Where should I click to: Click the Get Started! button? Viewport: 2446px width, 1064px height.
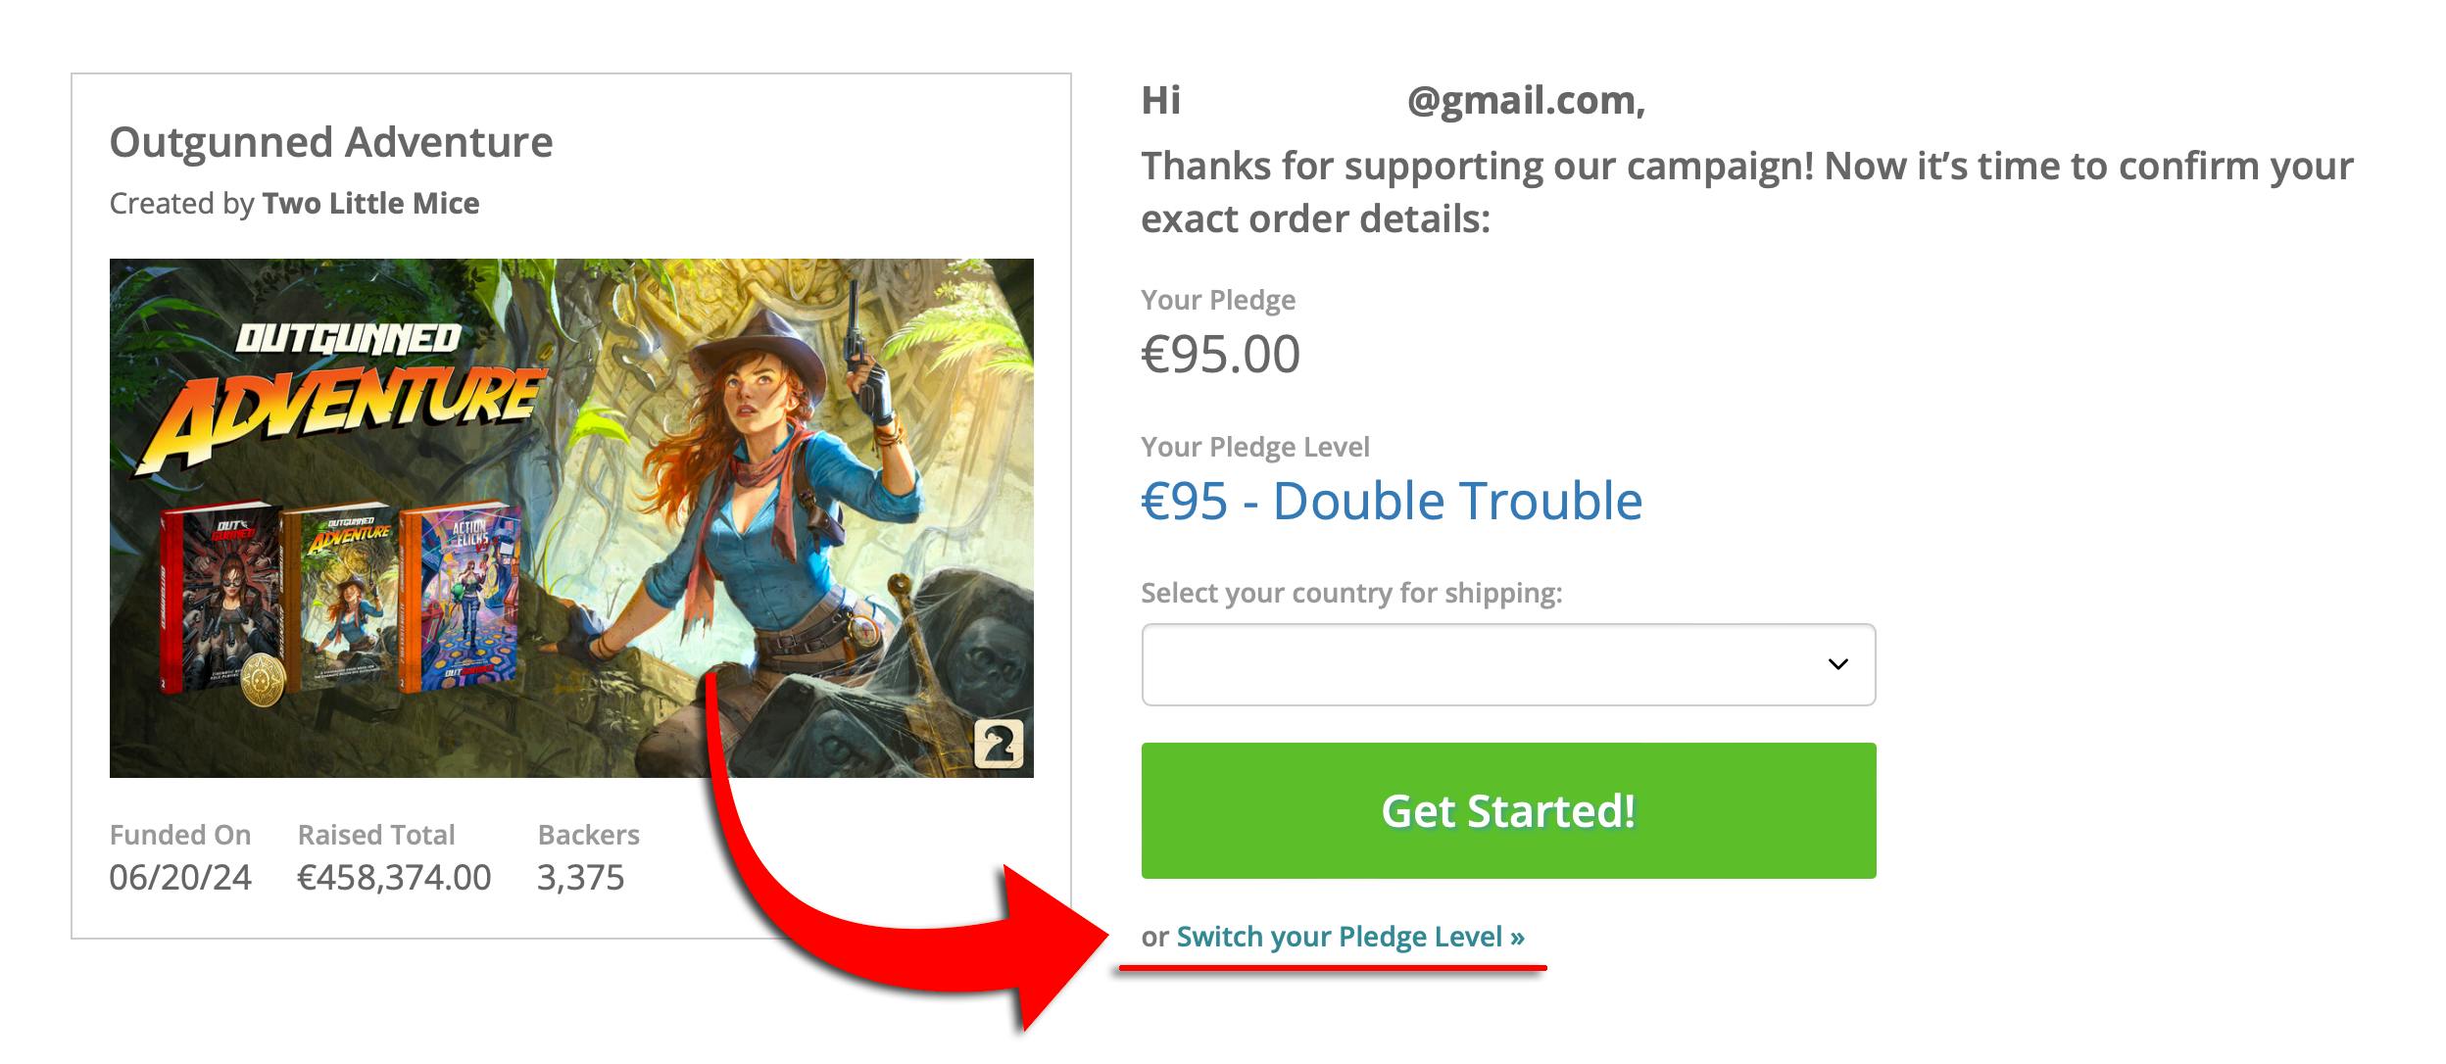pos(1507,810)
